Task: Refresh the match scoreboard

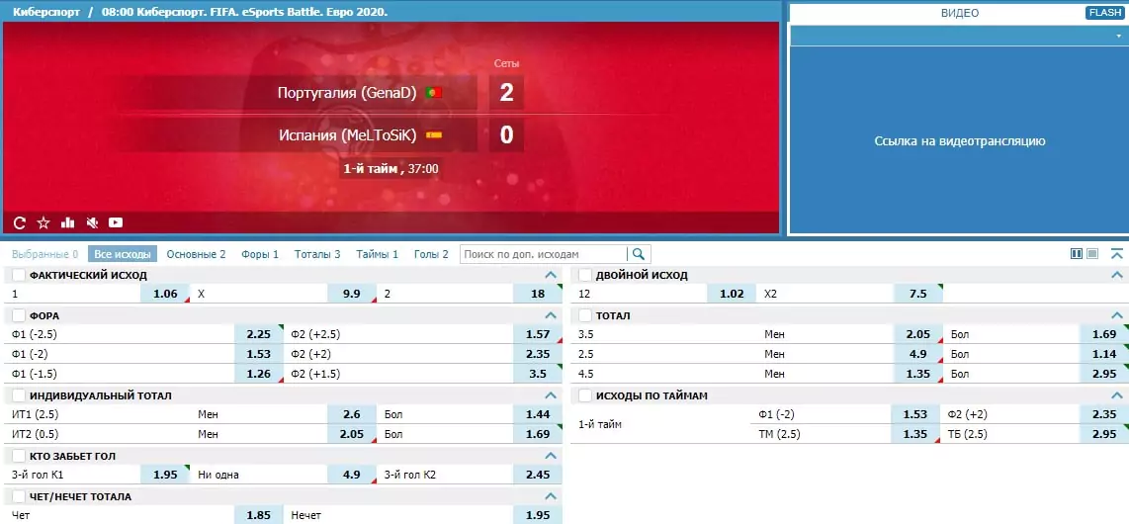Action: 20,223
